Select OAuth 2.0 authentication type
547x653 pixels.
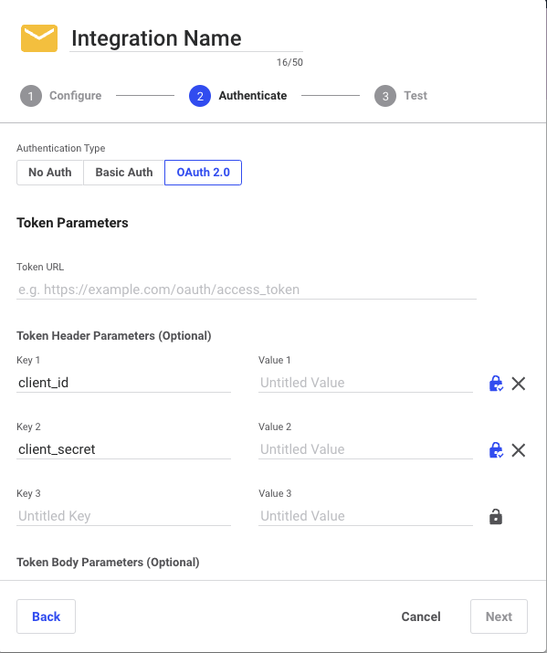click(x=203, y=173)
